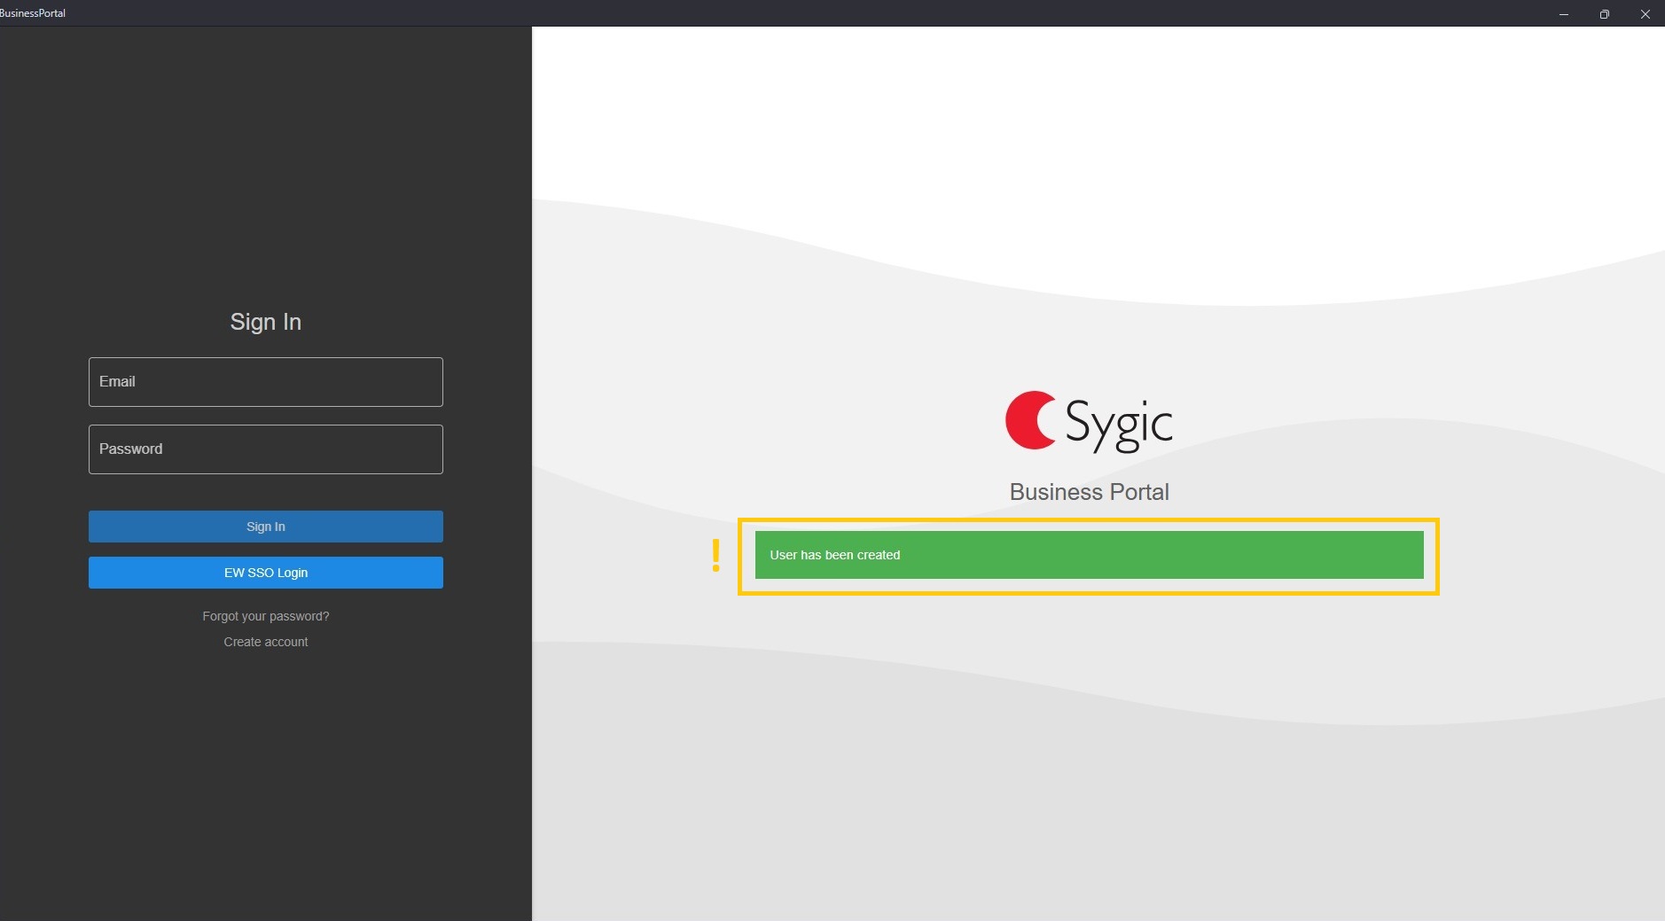
Task: Click the Email input field
Action: pos(265,382)
